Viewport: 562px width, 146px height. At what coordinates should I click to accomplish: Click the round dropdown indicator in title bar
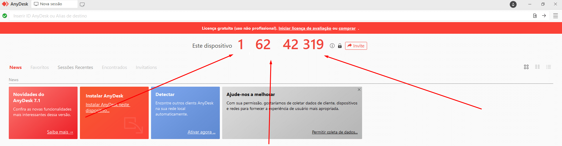[x=513, y=4]
